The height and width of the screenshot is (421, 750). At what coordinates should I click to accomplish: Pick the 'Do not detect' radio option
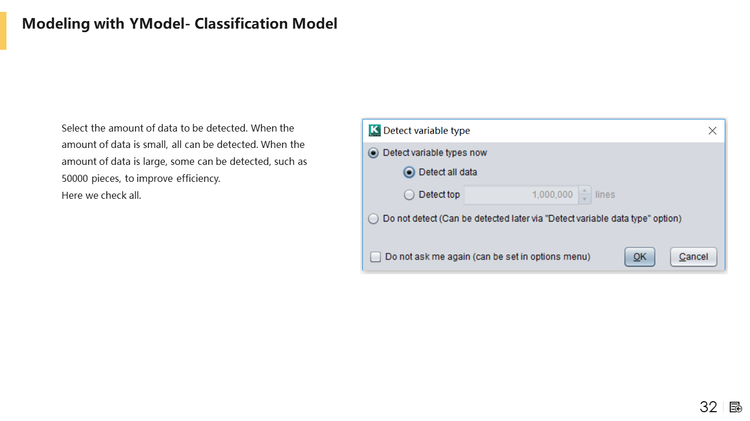[373, 219]
